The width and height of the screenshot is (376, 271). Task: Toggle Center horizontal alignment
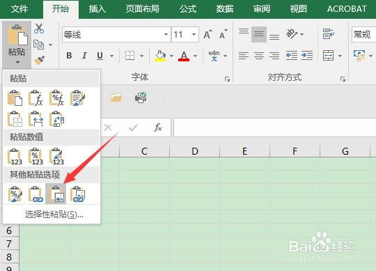coord(259,56)
